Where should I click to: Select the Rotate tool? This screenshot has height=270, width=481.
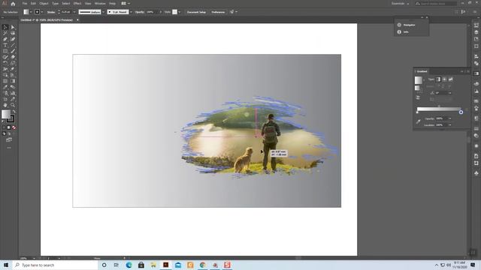tap(5, 63)
